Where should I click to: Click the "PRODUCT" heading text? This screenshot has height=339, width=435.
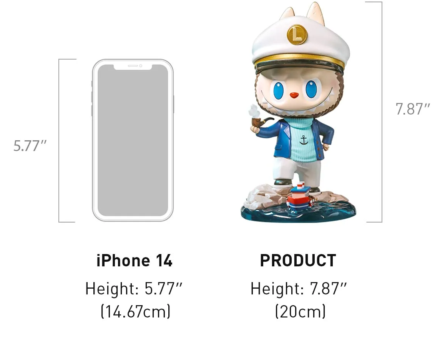298,261
